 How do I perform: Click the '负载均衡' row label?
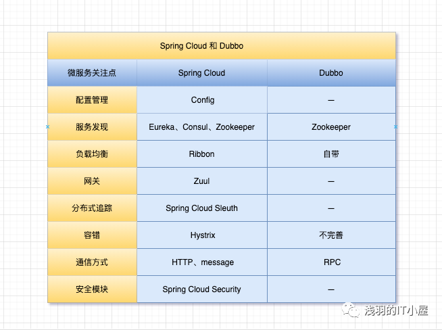point(92,154)
